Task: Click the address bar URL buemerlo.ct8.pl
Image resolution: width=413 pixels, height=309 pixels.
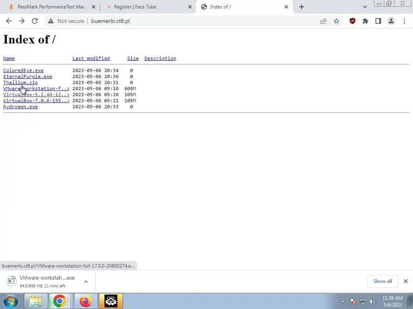Action: (111, 21)
